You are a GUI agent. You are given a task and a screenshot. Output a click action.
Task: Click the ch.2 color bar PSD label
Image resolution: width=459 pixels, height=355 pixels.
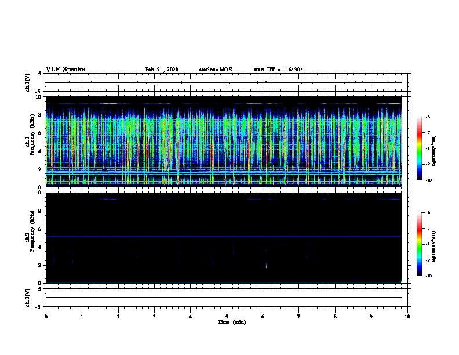434,247
